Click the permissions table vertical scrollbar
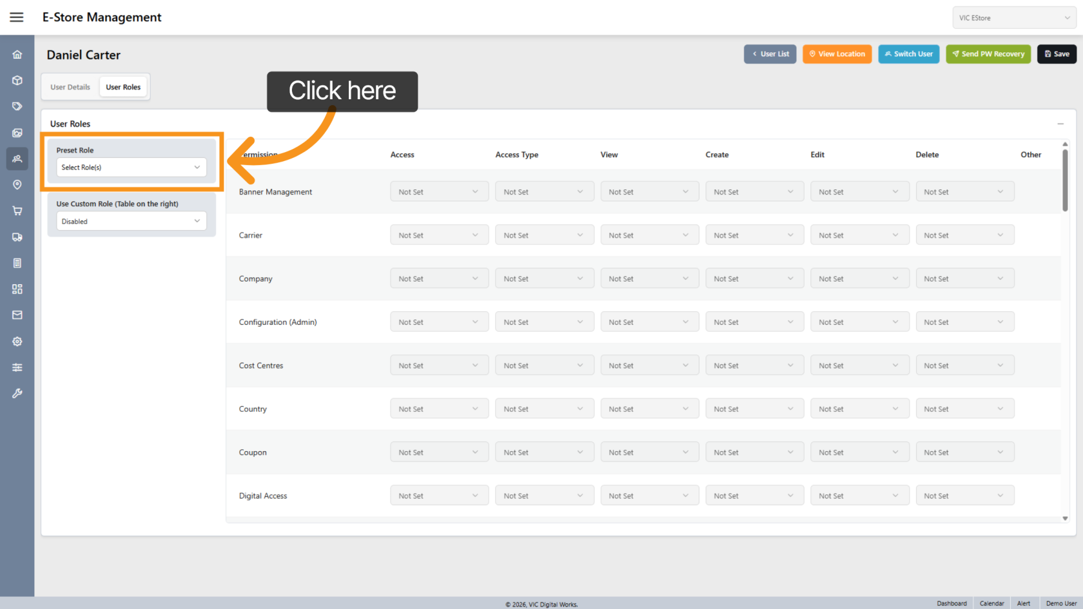1083x609 pixels. 1065,180
